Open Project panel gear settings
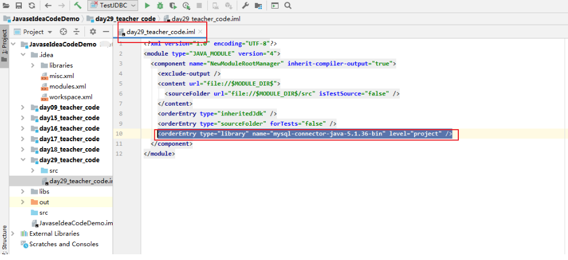 click(93, 32)
